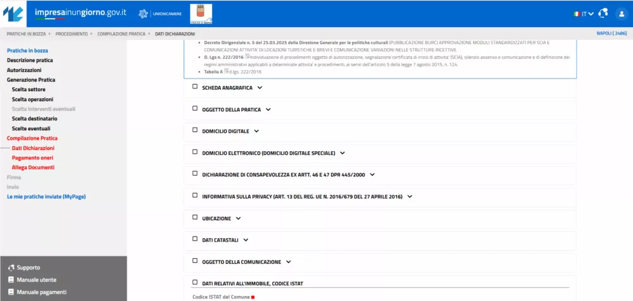Tick the OGGETTO DELLA PRATICA checkbox

pyautogui.click(x=195, y=108)
